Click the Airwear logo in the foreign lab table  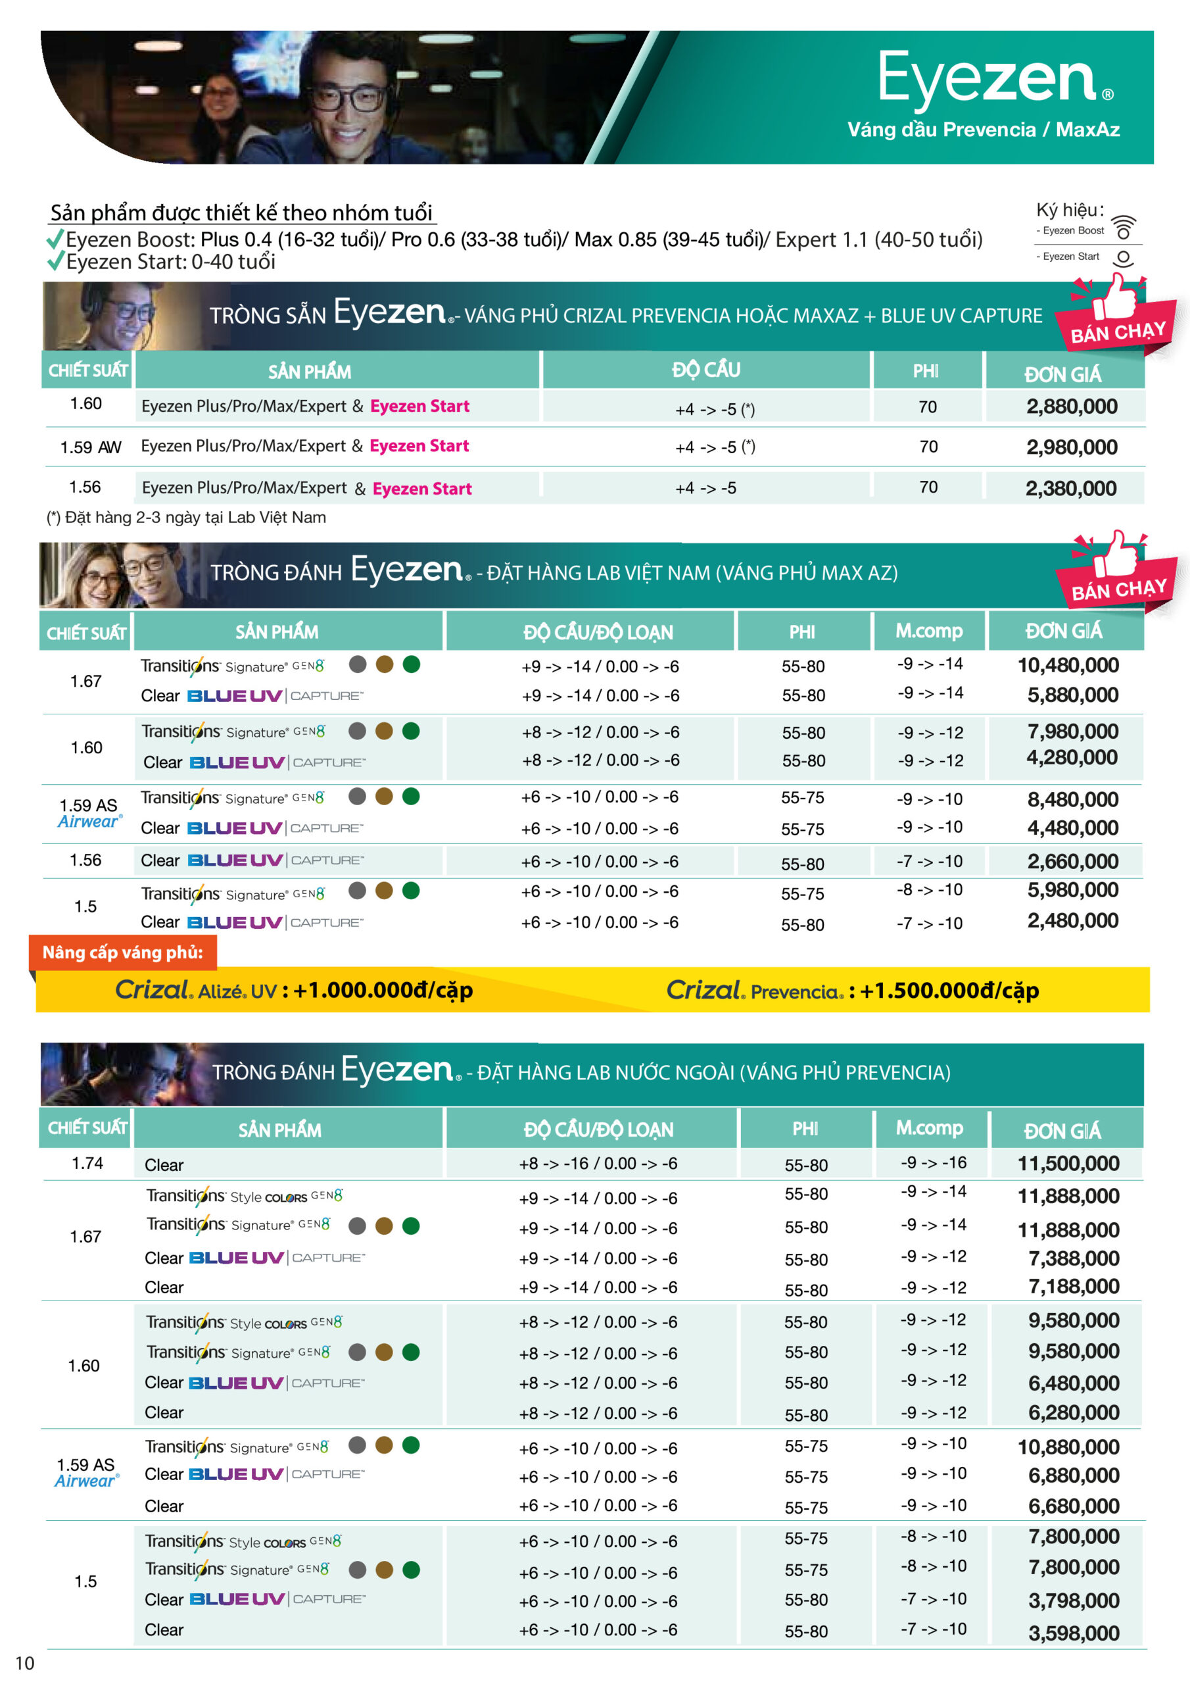(x=87, y=1481)
